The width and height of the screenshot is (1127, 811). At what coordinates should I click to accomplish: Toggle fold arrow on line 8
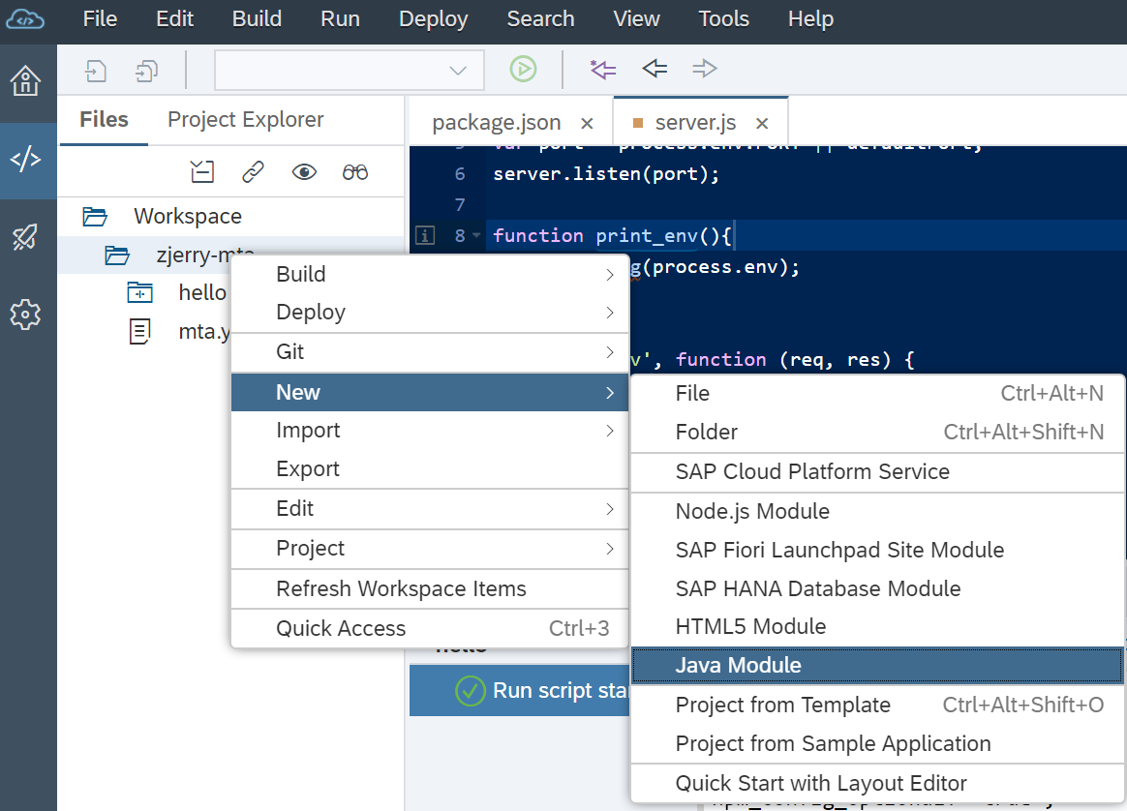click(x=476, y=236)
